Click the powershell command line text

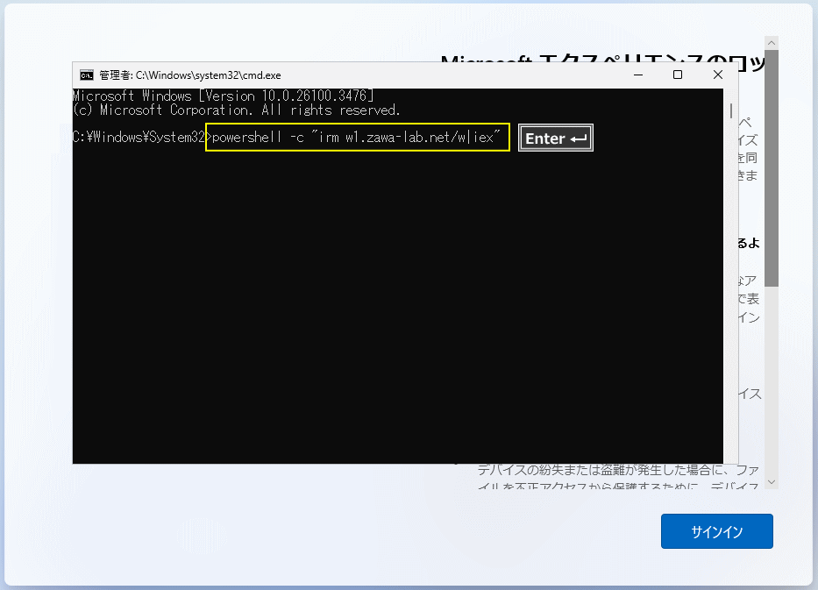(356, 137)
